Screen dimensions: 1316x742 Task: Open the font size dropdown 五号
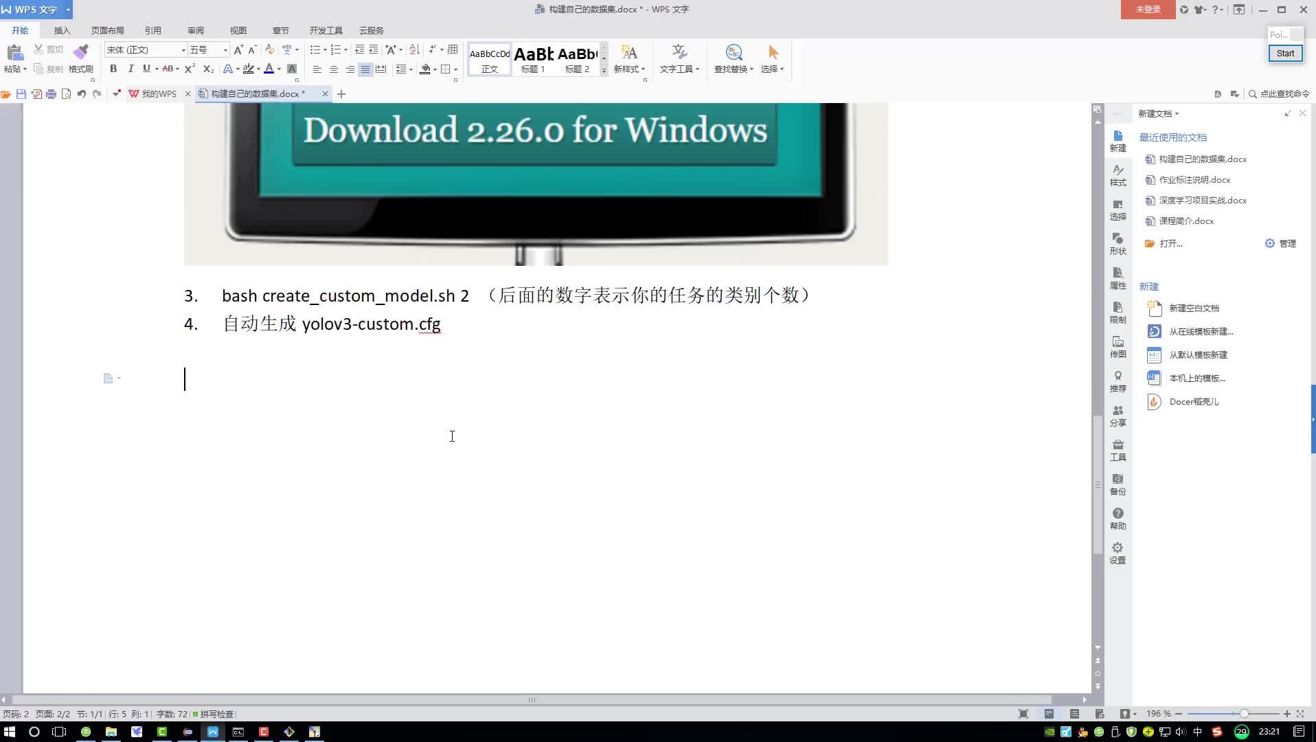225,50
